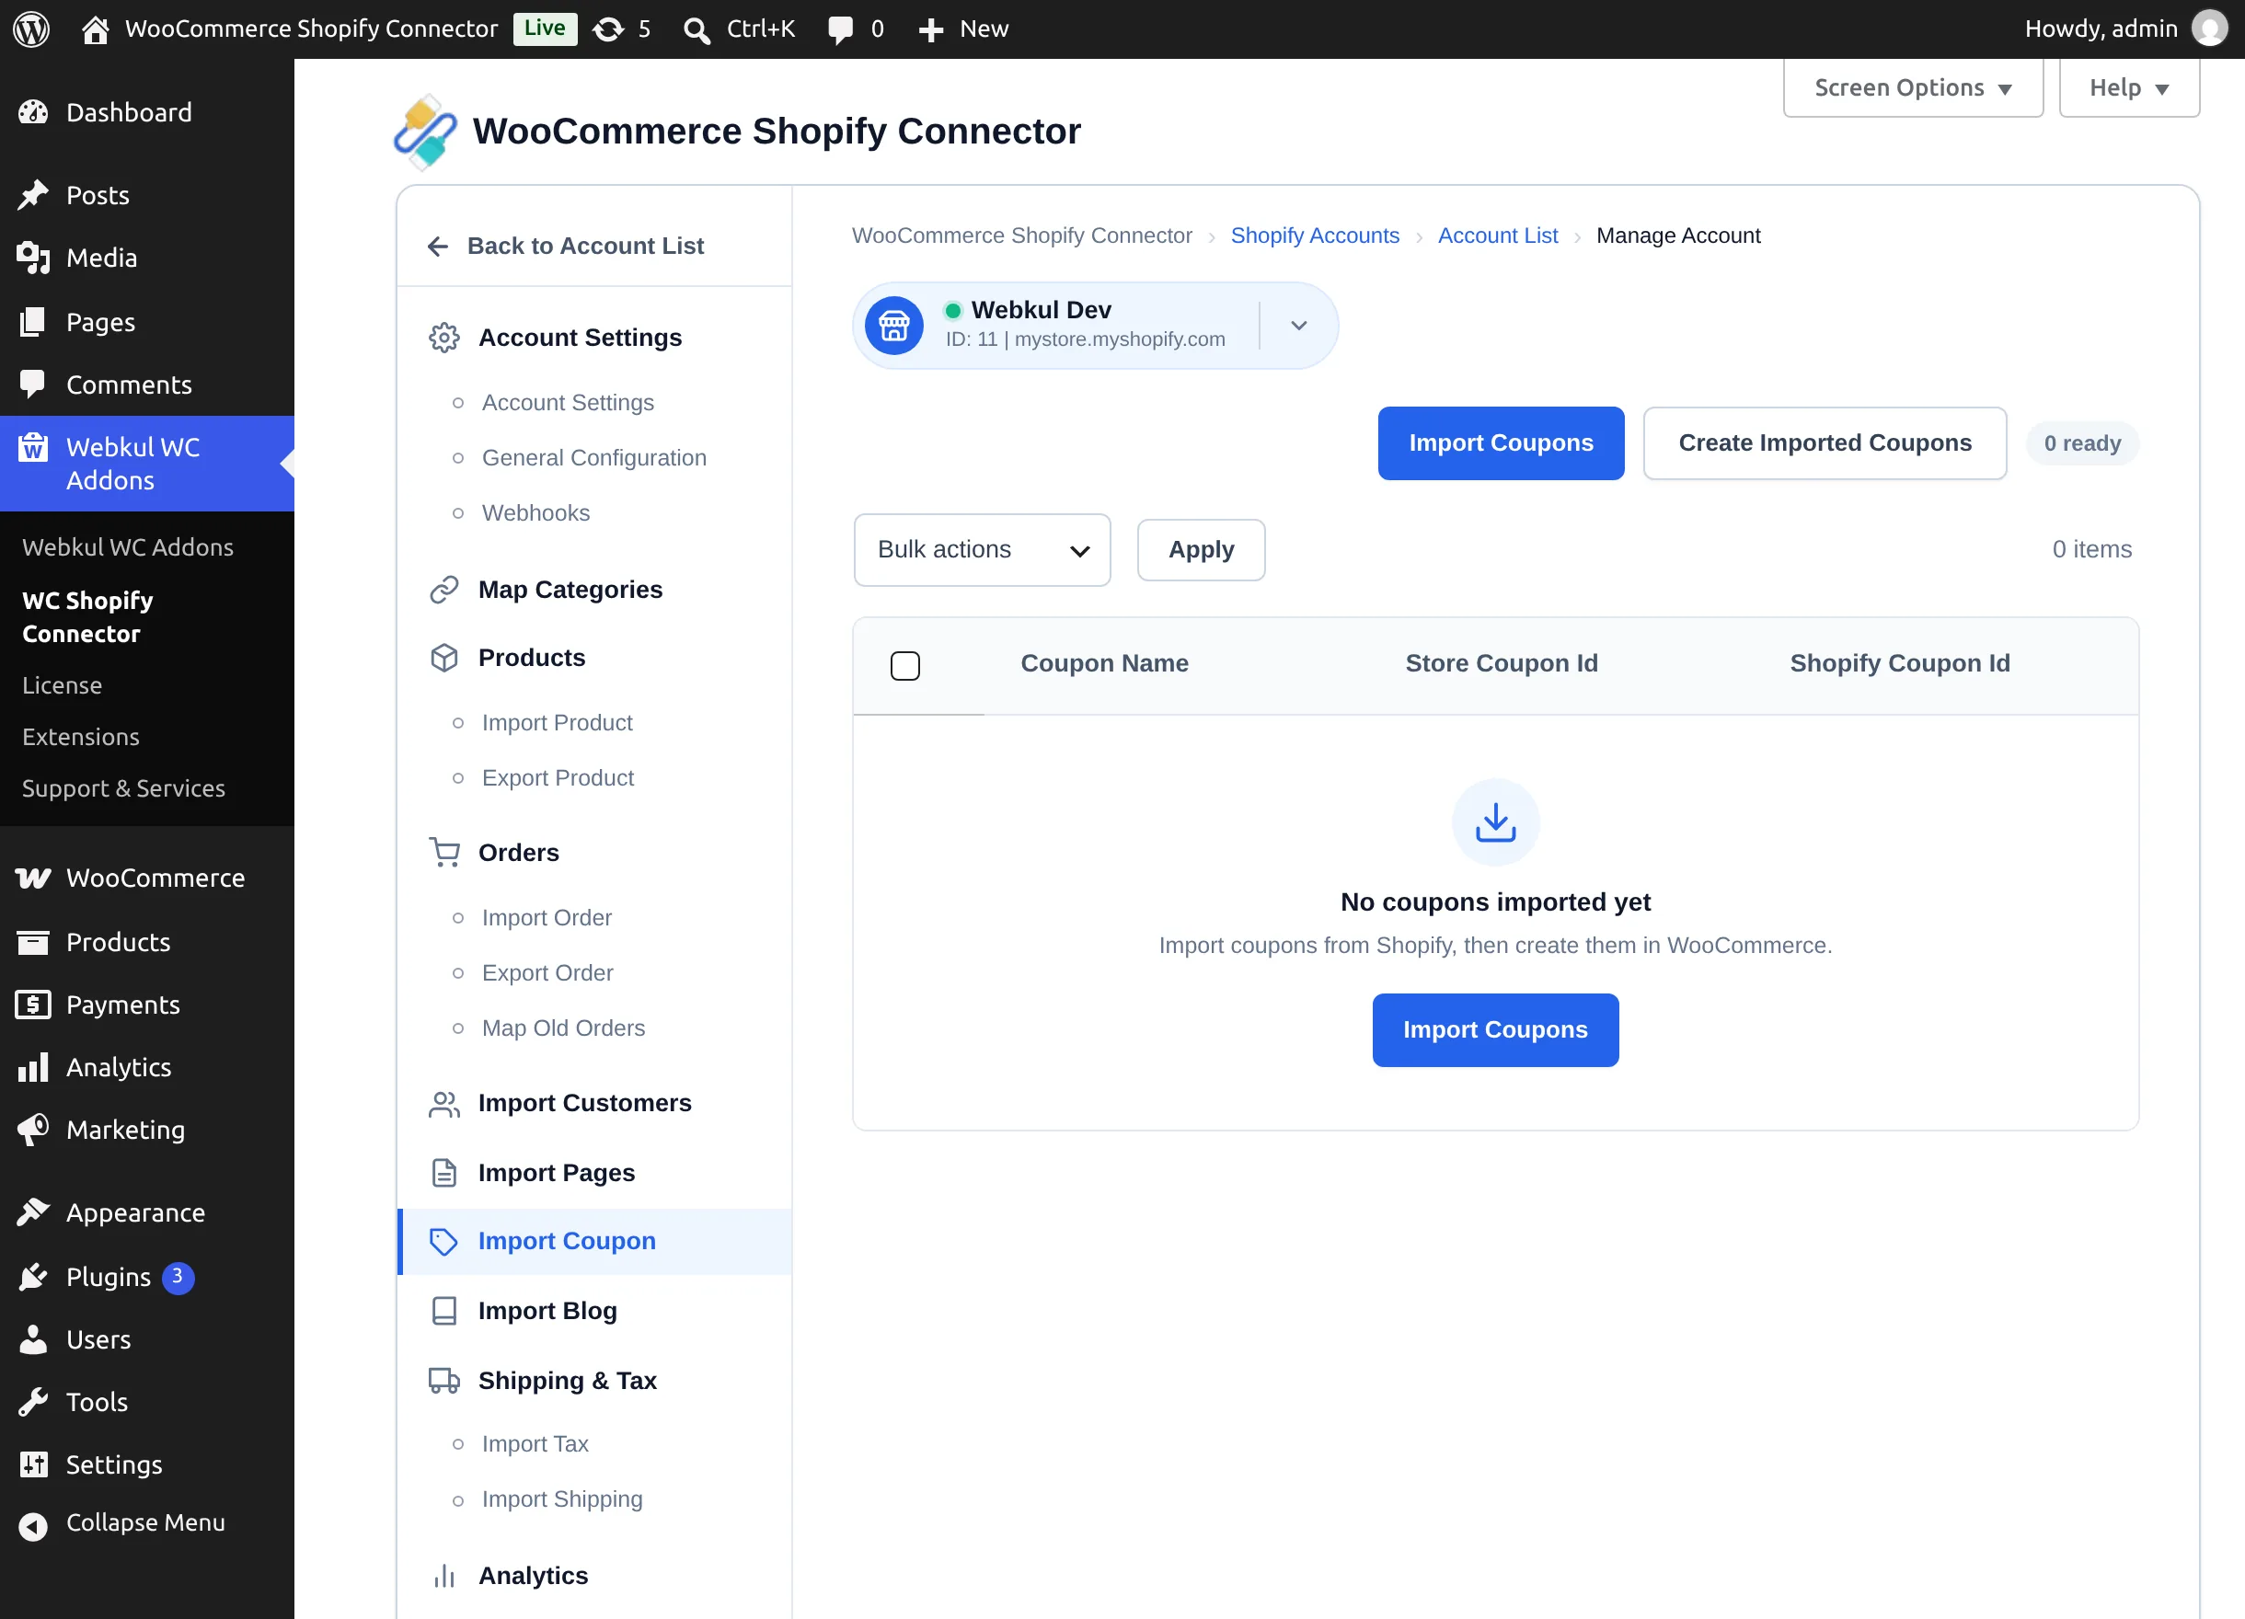Click the Import Customers people icon
Viewport: 2245px width, 1619px height.
click(x=444, y=1104)
